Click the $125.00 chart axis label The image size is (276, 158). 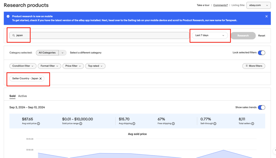[x=30, y=139]
